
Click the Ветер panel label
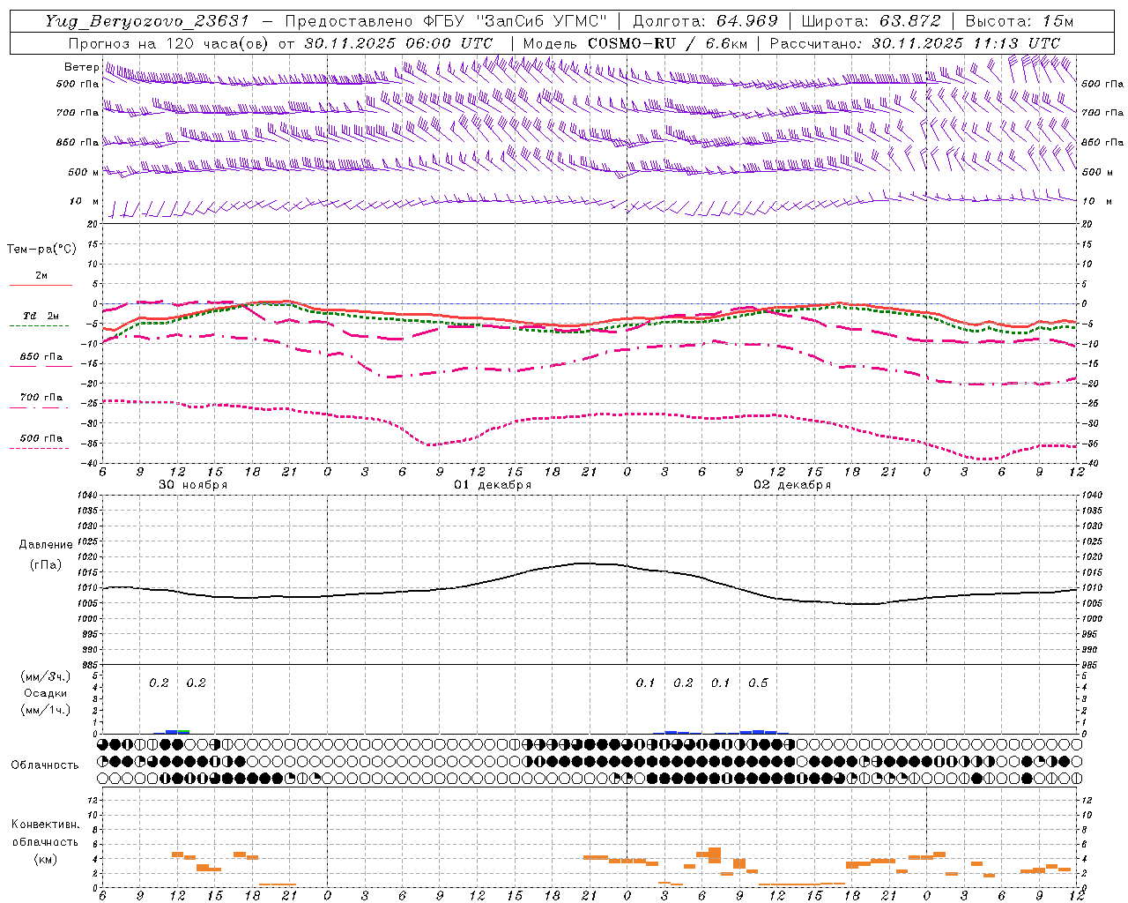pyautogui.click(x=80, y=67)
